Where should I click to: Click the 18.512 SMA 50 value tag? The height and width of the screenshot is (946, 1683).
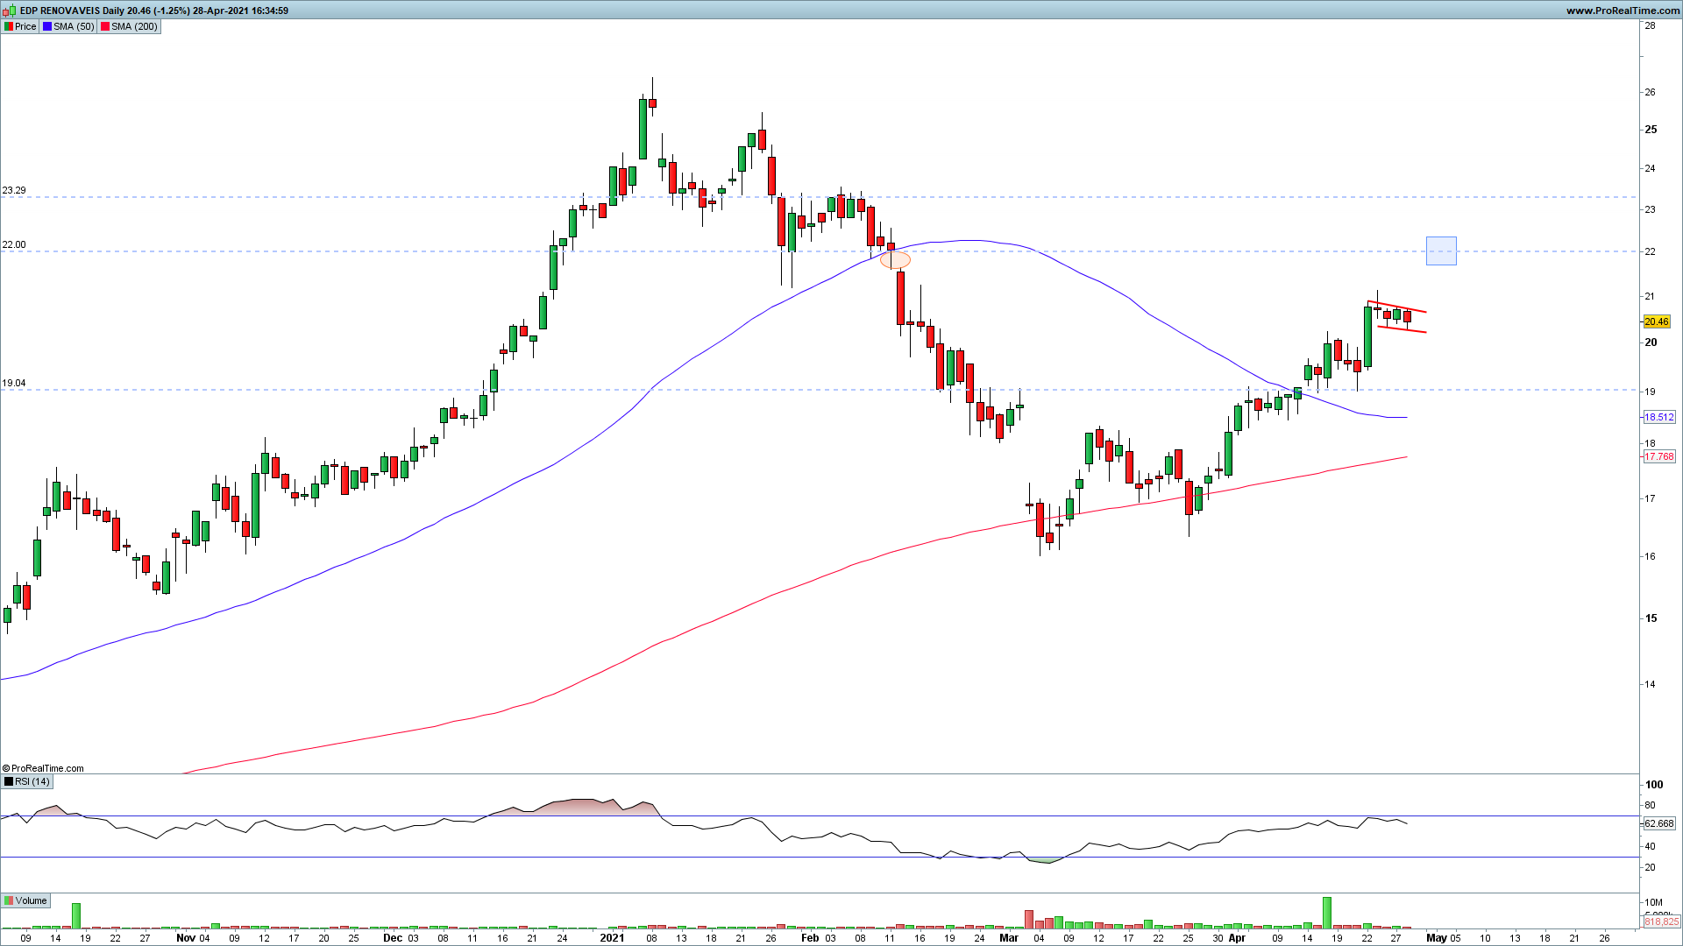[x=1658, y=418]
